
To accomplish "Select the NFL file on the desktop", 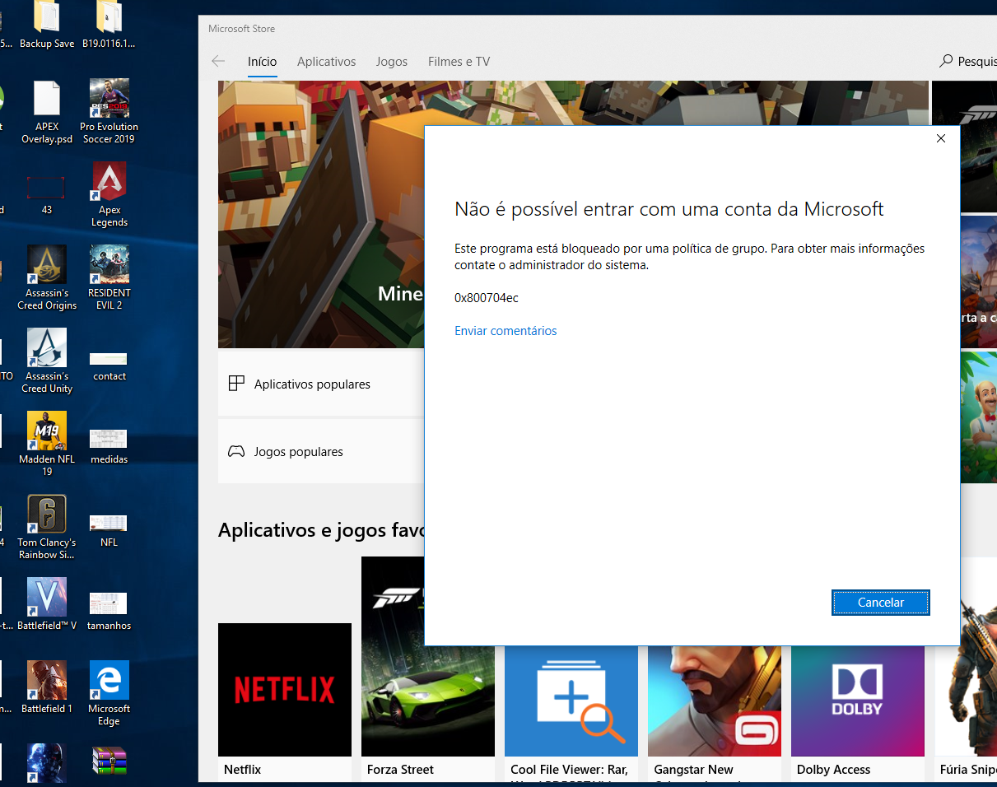I will [109, 531].
